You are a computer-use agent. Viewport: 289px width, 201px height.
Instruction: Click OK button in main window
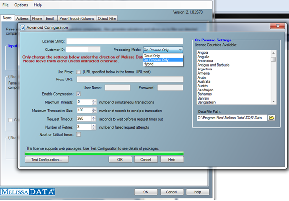click(146, 192)
